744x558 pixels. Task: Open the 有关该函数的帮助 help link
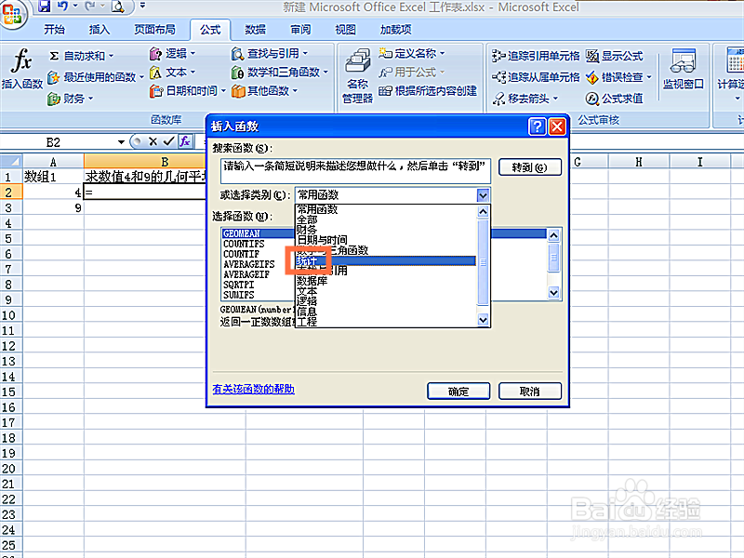click(253, 389)
